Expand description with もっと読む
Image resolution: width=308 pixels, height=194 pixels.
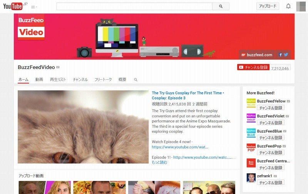pos(159,162)
